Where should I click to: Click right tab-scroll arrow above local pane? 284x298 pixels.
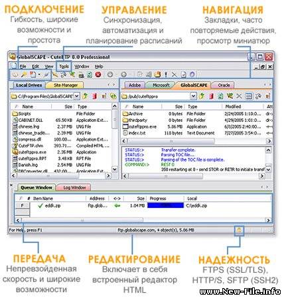114,85
